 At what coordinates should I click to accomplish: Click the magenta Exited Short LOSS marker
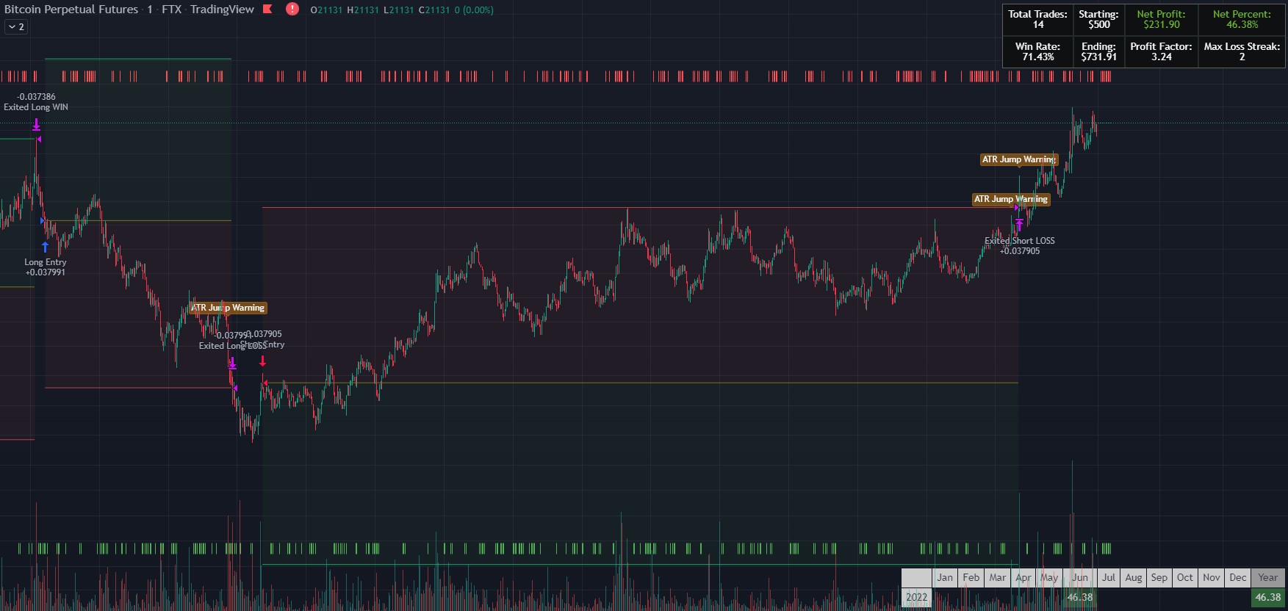coord(1019,225)
